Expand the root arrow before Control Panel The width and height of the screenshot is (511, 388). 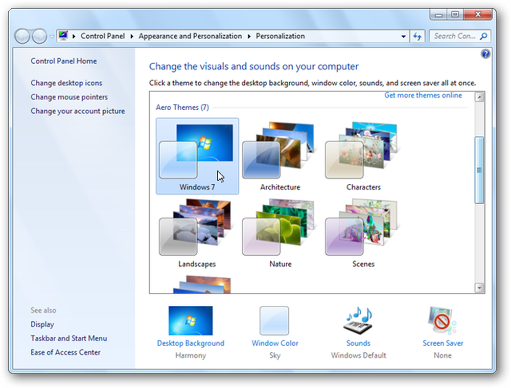click(x=74, y=36)
